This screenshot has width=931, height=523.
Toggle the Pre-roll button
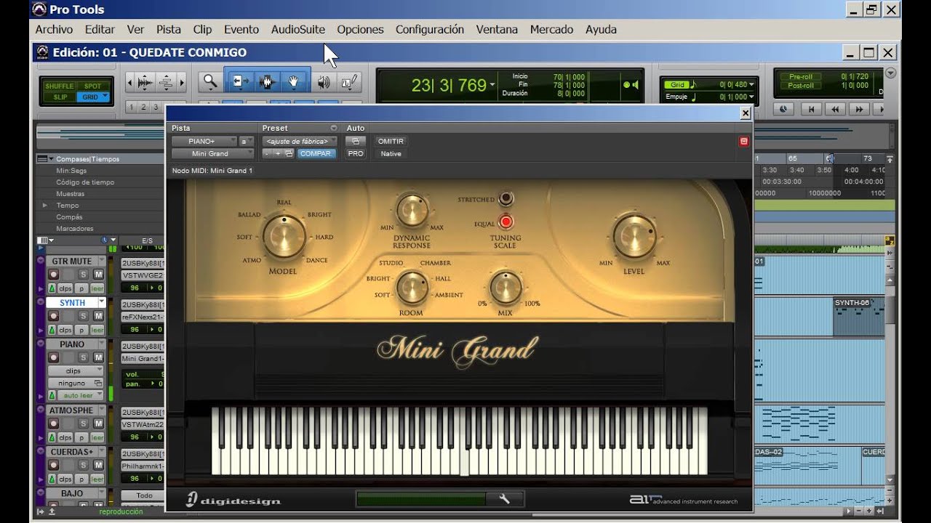coord(800,76)
